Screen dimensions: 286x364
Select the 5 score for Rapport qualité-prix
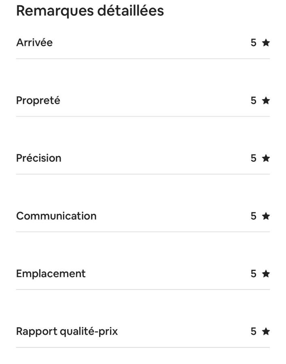point(254,331)
